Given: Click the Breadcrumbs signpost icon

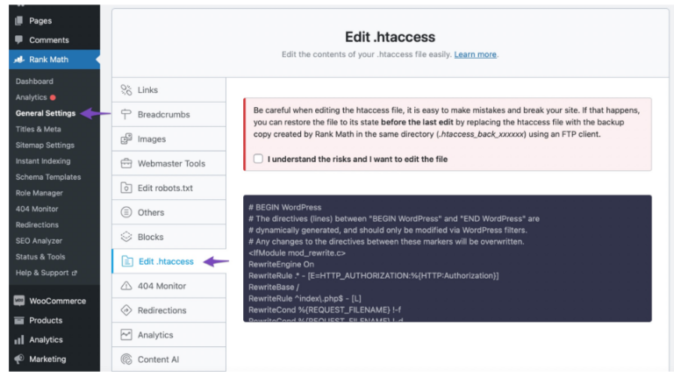Looking at the screenshot, I should 126,114.
